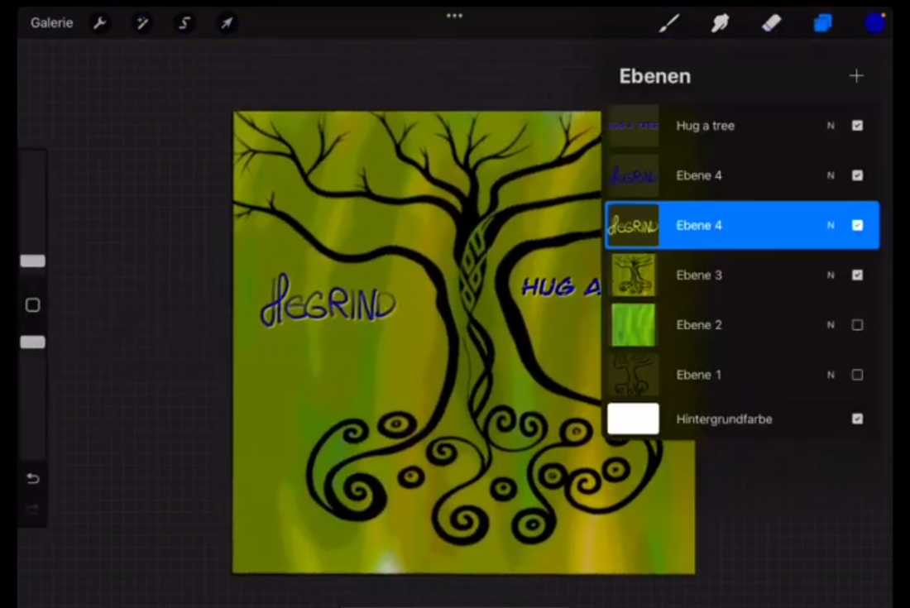Image resolution: width=910 pixels, height=608 pixels.
Task: Open blend mode N for Hug a tree
Action: click(831, 126)
